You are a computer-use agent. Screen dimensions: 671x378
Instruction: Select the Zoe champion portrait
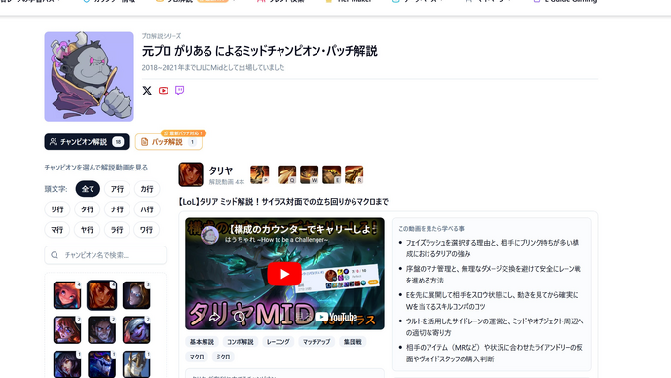coord(67,295)
